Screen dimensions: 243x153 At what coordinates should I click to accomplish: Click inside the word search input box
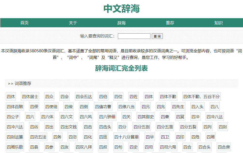click(x=134, y=36)
